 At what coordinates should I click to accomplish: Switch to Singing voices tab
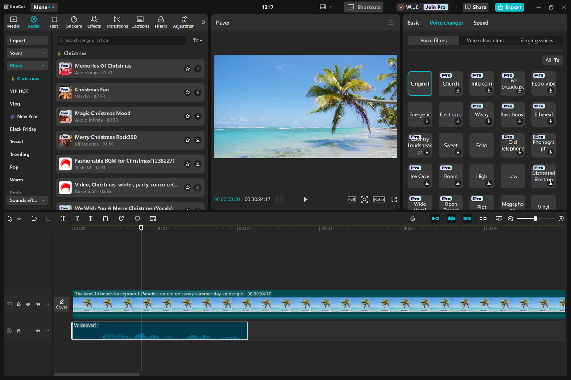pos(537,41)
